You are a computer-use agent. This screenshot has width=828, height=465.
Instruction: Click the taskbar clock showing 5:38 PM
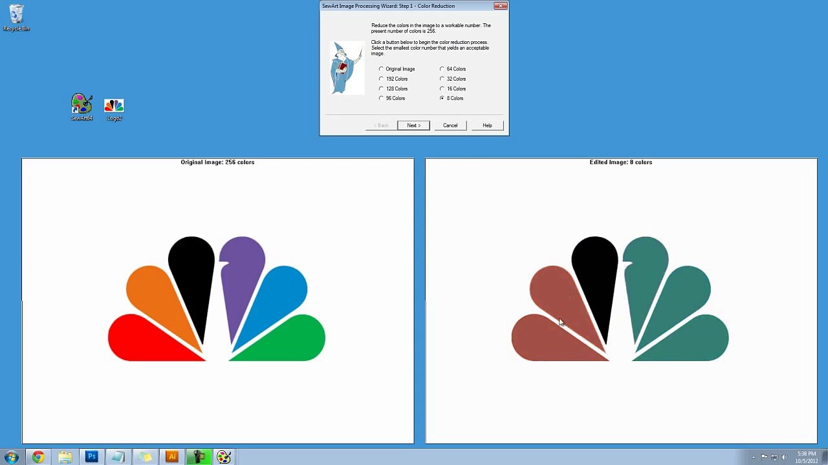807,457
